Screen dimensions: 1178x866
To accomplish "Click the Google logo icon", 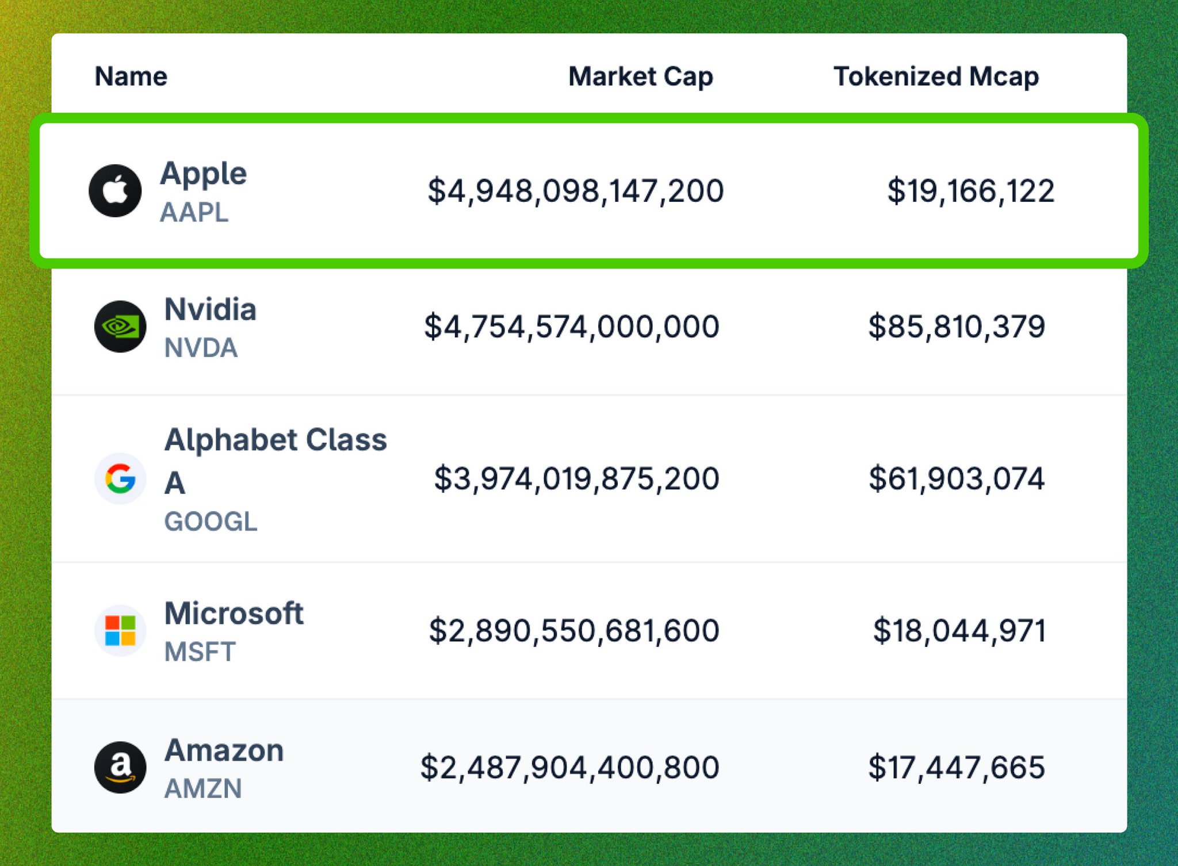I will 120,478.
